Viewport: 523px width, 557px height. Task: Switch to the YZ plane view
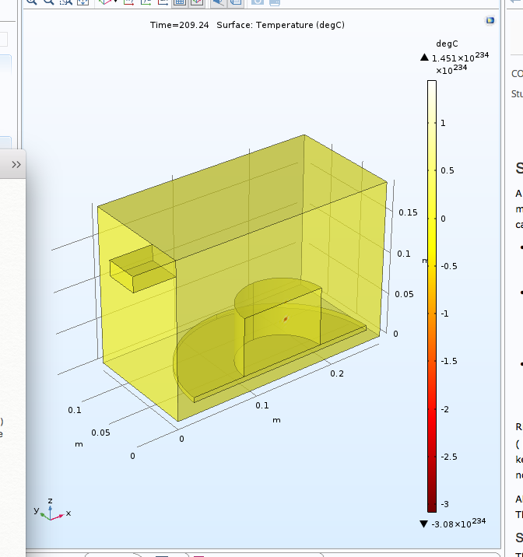click(x=145, y=2)
